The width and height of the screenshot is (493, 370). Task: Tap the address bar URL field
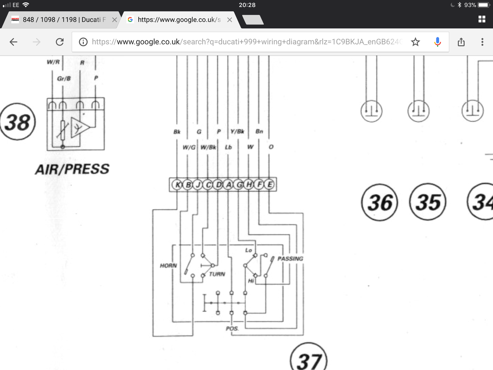(x=246, y=42)
